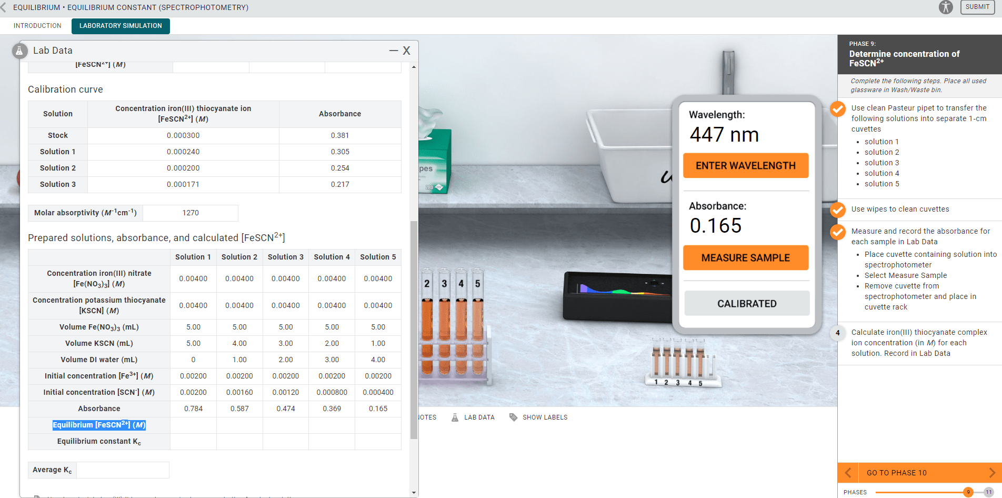Viewport: 1002px width, 498px height.
Task: Open Lab Data from bottom toolbar
Action: (473, 417)
